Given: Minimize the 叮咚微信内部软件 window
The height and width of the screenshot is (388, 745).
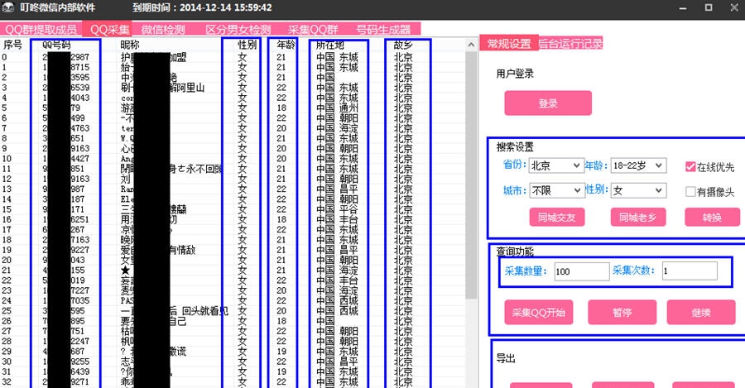Looking at the screenshot, I should [x=683, y=7].
